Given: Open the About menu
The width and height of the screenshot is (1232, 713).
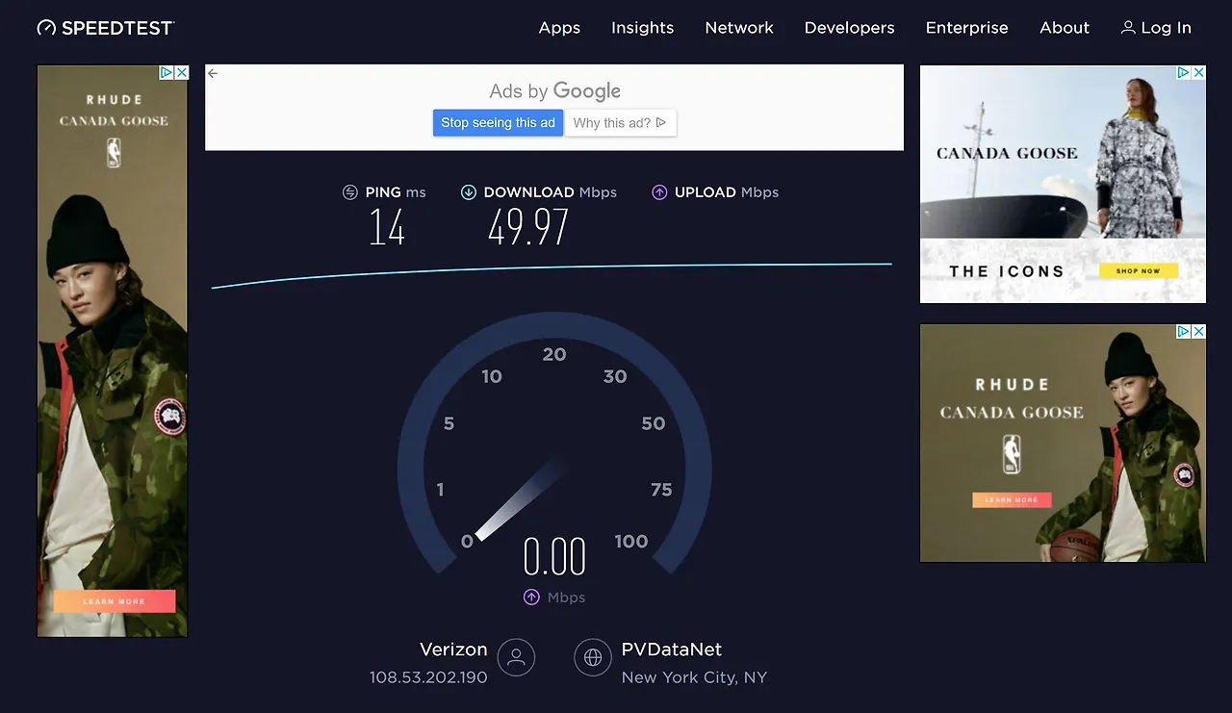Looking at the screenshot, I should point(1065,28).
